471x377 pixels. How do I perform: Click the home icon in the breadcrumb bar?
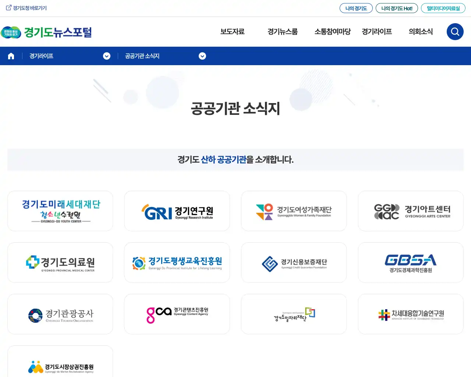tap(11, 56)
